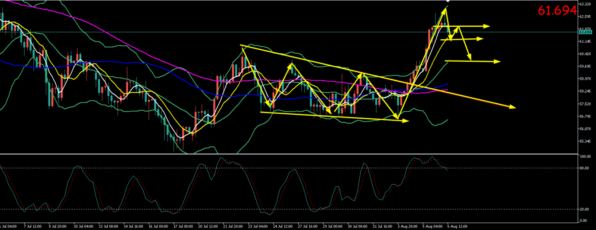Pick the 59.695 price scale value

586,66
